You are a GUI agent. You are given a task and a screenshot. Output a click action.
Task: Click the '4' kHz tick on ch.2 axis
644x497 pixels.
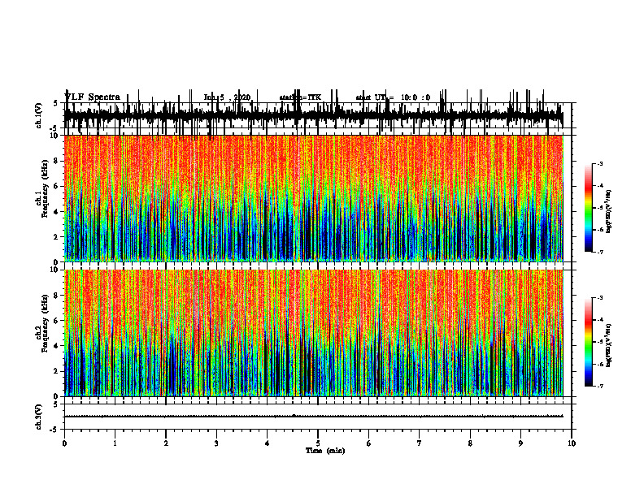(57, 346)
